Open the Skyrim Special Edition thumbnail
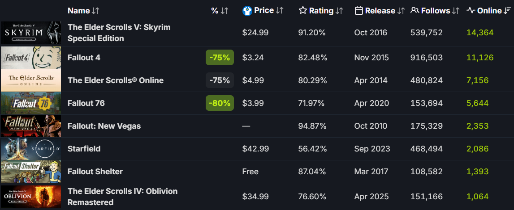 coord(30,33)
